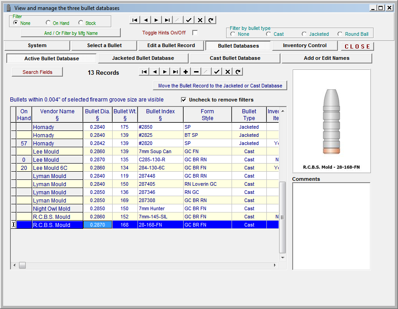
Task: Click the Form Style column header
Action: click(x=208, y=115)
